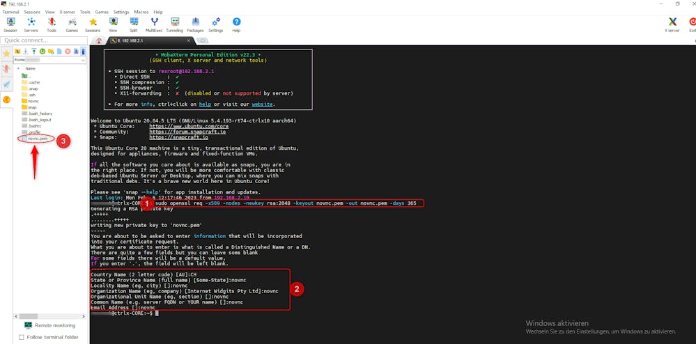696x344 pixels.
Task: Select the .cache folder
Action: (x=31, y=82)
